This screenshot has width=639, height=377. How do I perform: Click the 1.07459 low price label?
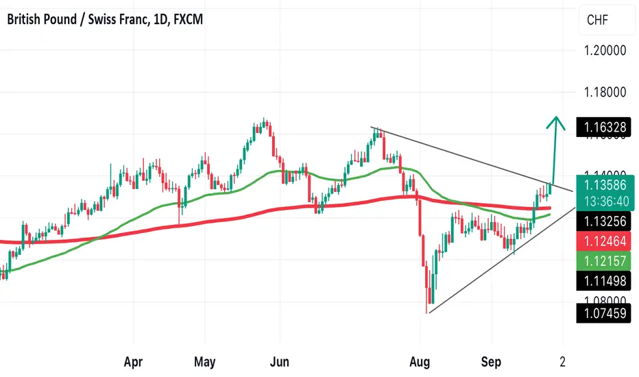(605, 313)
